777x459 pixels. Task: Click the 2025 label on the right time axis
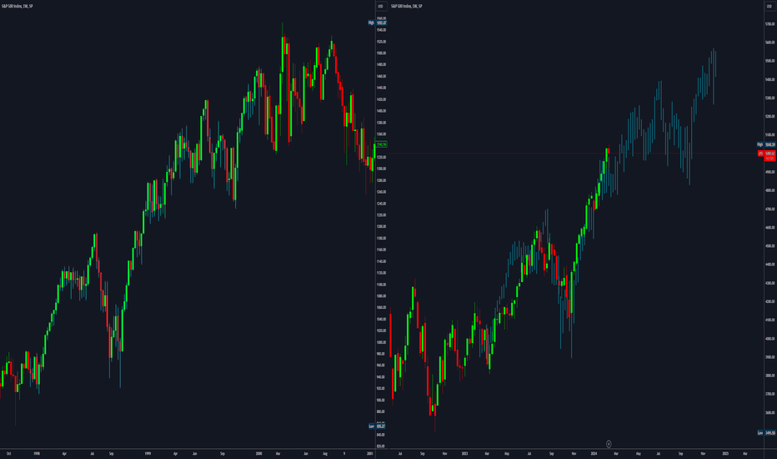click(725, 453)
